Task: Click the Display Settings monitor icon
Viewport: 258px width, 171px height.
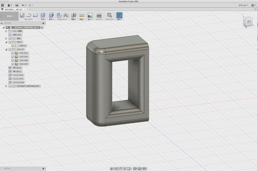Action: point(134,169)
